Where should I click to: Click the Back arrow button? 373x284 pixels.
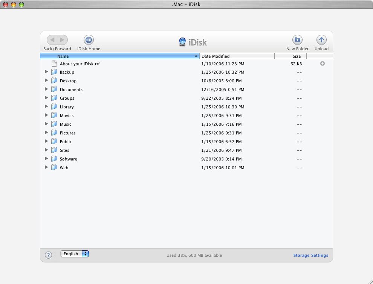[x=52, y=40]
